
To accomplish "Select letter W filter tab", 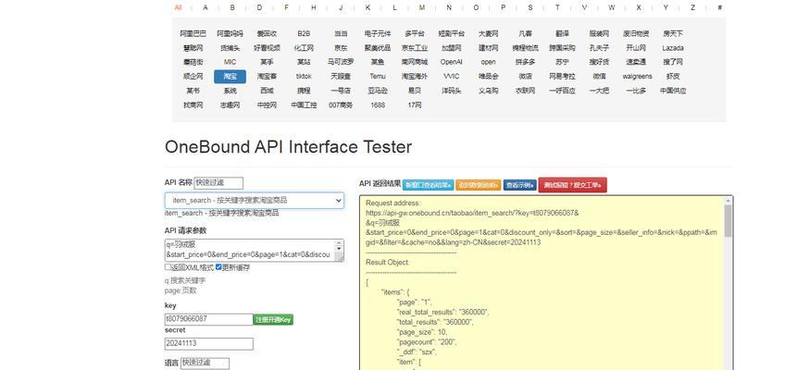I will point(612,7).
